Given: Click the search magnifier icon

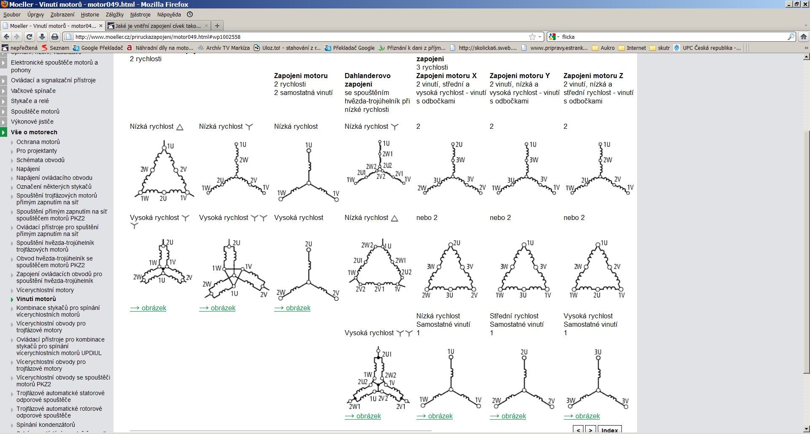Looking at the screenshot, I should click(x=791, y=37).
